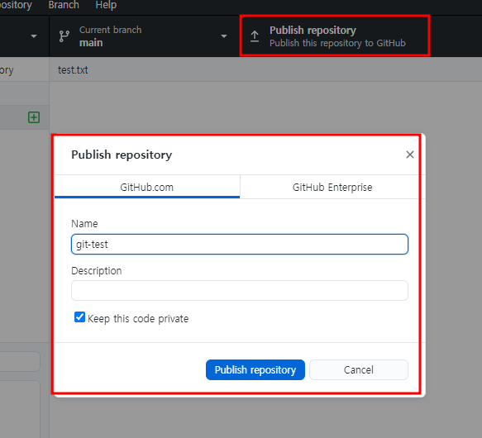Switch to the GitHub Enterprise tab
The height and width of the screenshot is (438, 482).
pyautogui.click(x=332, y=188)
